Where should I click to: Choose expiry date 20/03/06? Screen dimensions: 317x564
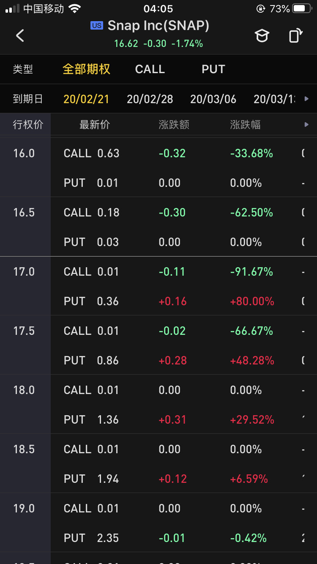click(x=213, y=99)
